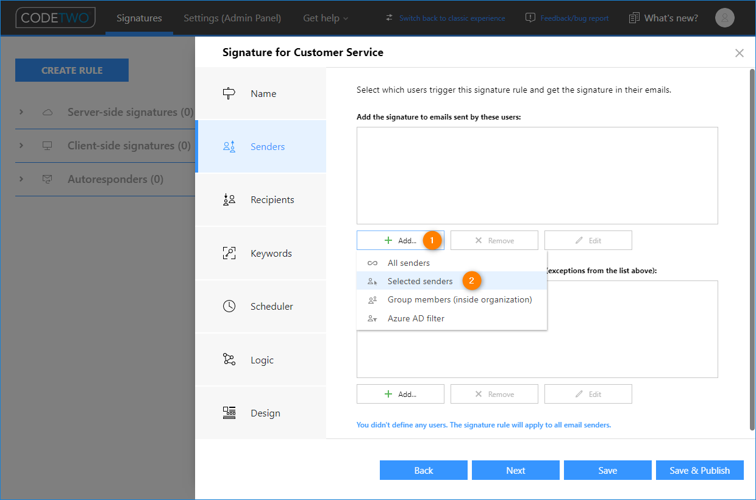
Task: Choose All senders from the menu
Action: [x=452, y=263]
